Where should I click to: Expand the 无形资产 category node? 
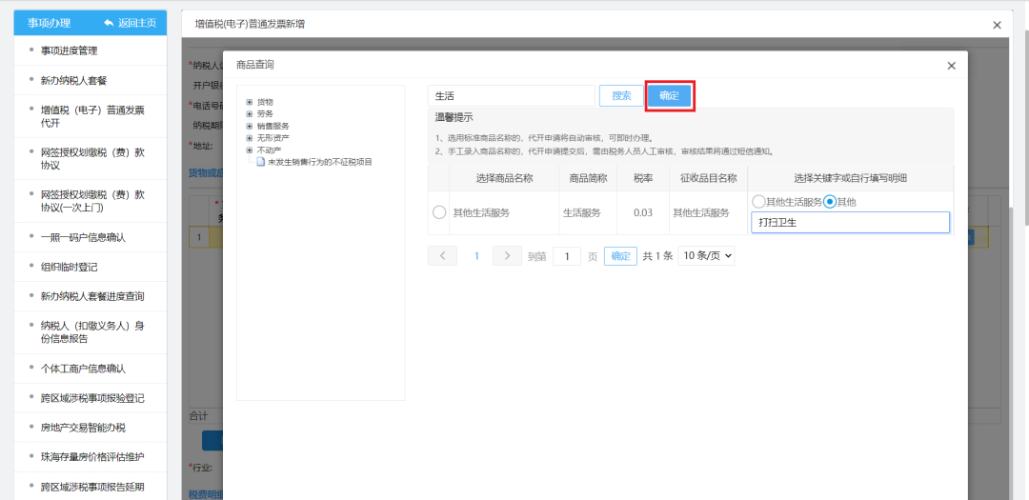[x=250, y=138]
